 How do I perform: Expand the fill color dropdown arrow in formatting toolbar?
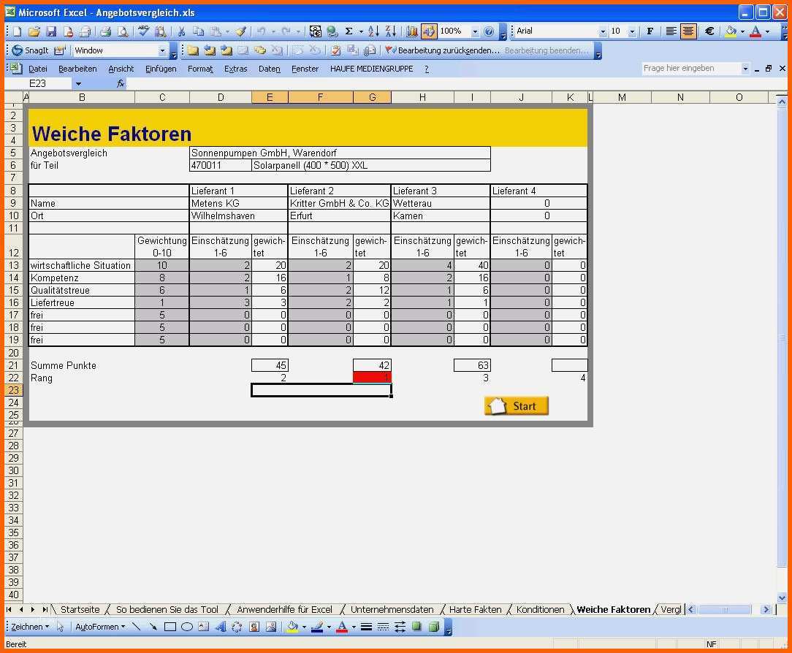click(x=742, y=32)
